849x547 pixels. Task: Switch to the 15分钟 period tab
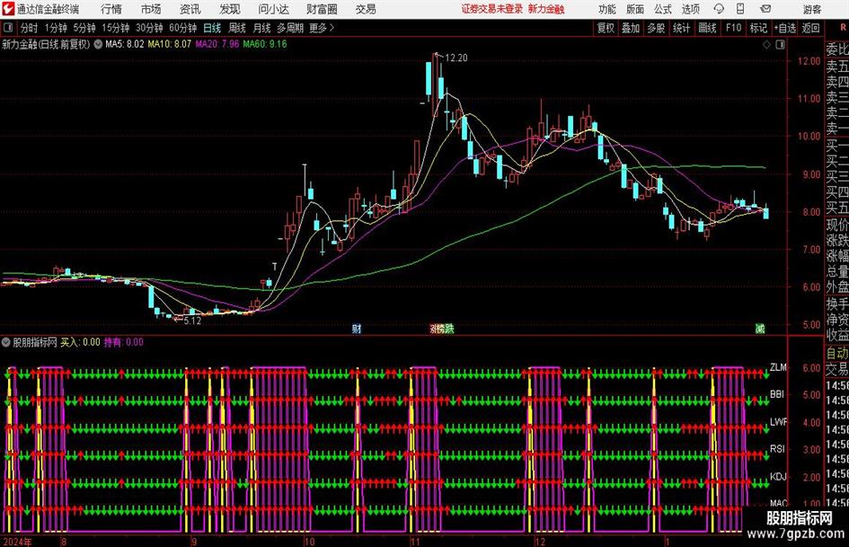[x=116, y=28]
